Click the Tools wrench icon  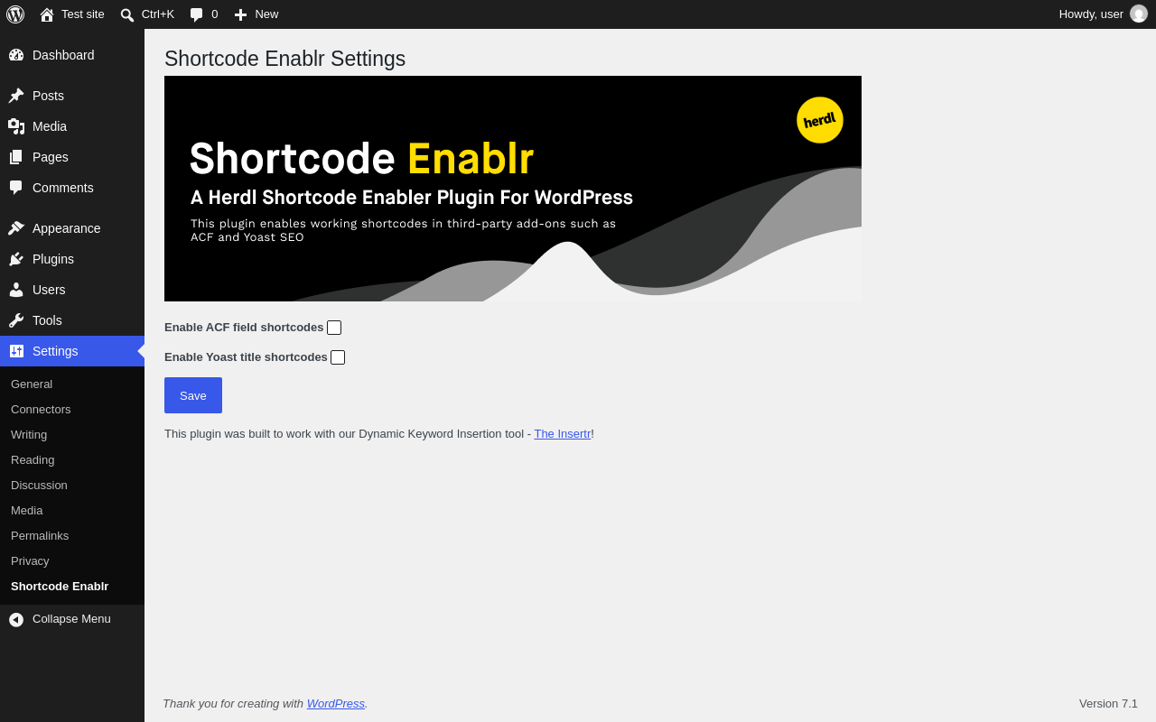[x=16, y=320]
